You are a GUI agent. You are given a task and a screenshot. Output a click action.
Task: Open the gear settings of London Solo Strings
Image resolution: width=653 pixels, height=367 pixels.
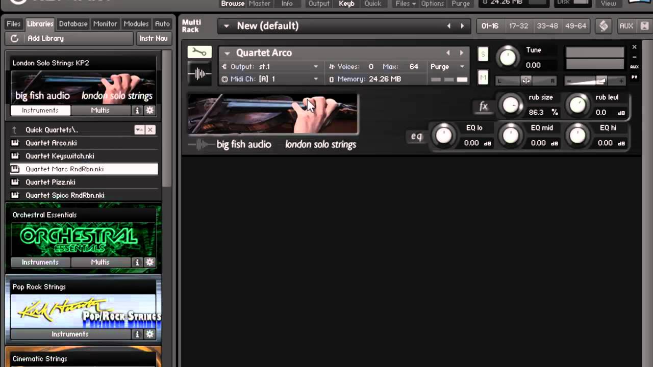pyautogui.click(x=149, y=110)
